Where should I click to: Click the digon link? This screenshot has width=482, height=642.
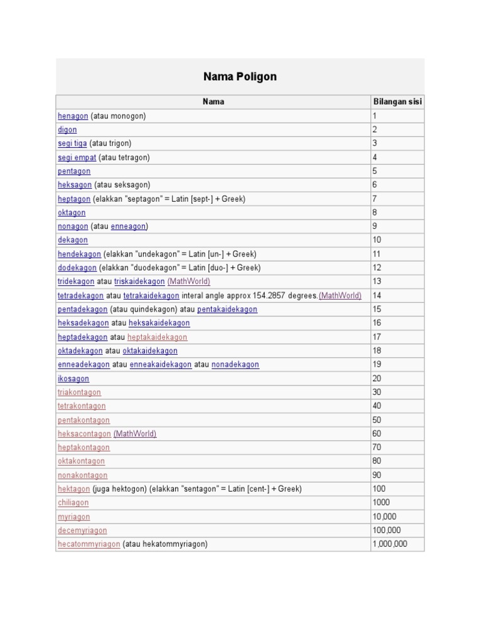(67, 130)
